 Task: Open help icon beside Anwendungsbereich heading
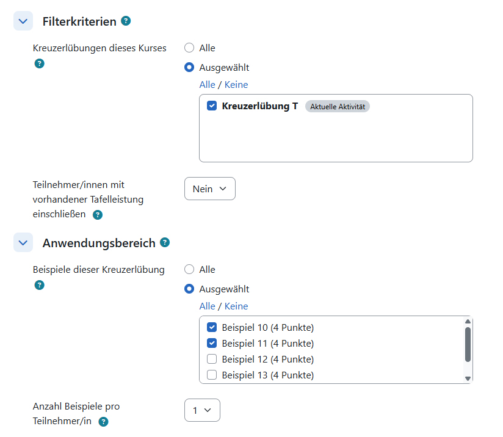[x=165, y=242]
